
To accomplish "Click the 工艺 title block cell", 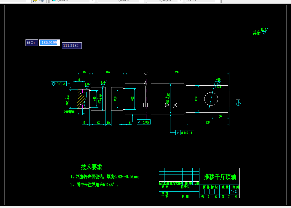I will click(165, 196).
